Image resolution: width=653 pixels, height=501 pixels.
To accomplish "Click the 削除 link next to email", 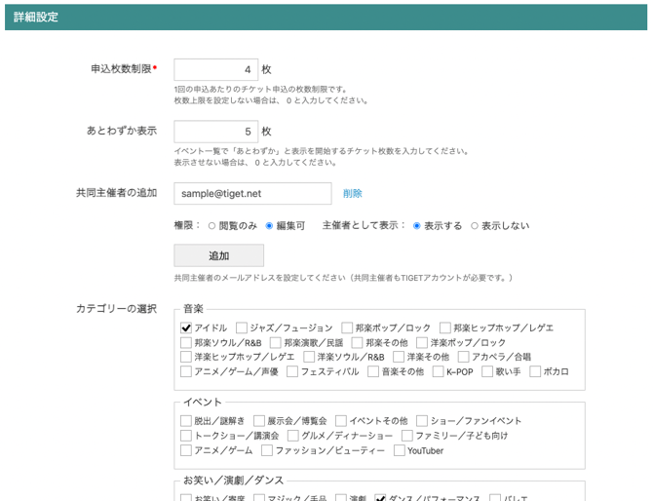I will (x=352, y=194).
